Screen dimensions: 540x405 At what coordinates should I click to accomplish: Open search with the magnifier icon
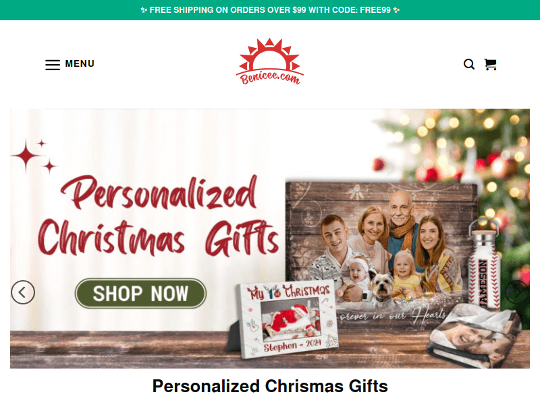(468, 64)
